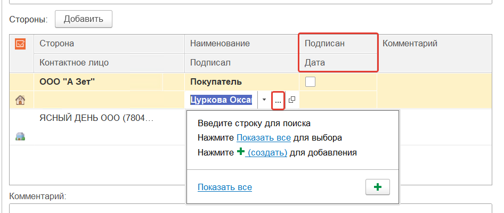Image resolution: width=504 pixels, height=213 pixels.
Task: Click the open-form icon right of ellipsis
Action: [292, 100]
